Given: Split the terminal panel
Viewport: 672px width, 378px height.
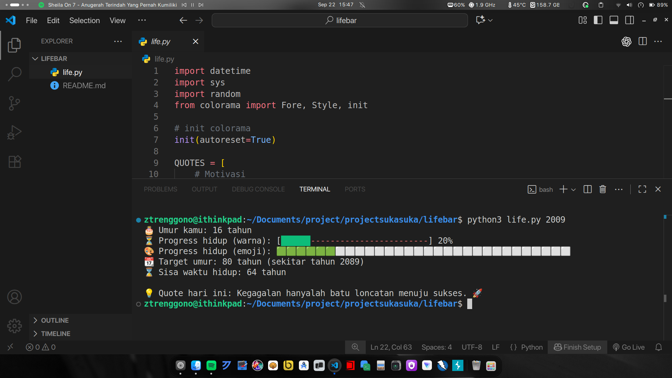Looking at the screenshot, I should (587, 189).
